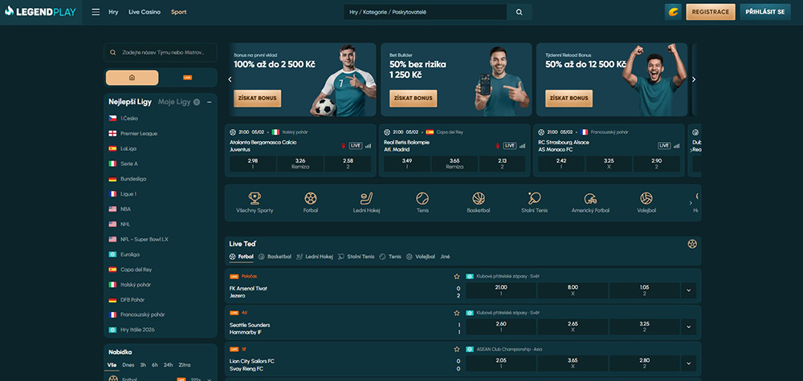Bet 2.98 on Atalanta to win

coord(252,164)
